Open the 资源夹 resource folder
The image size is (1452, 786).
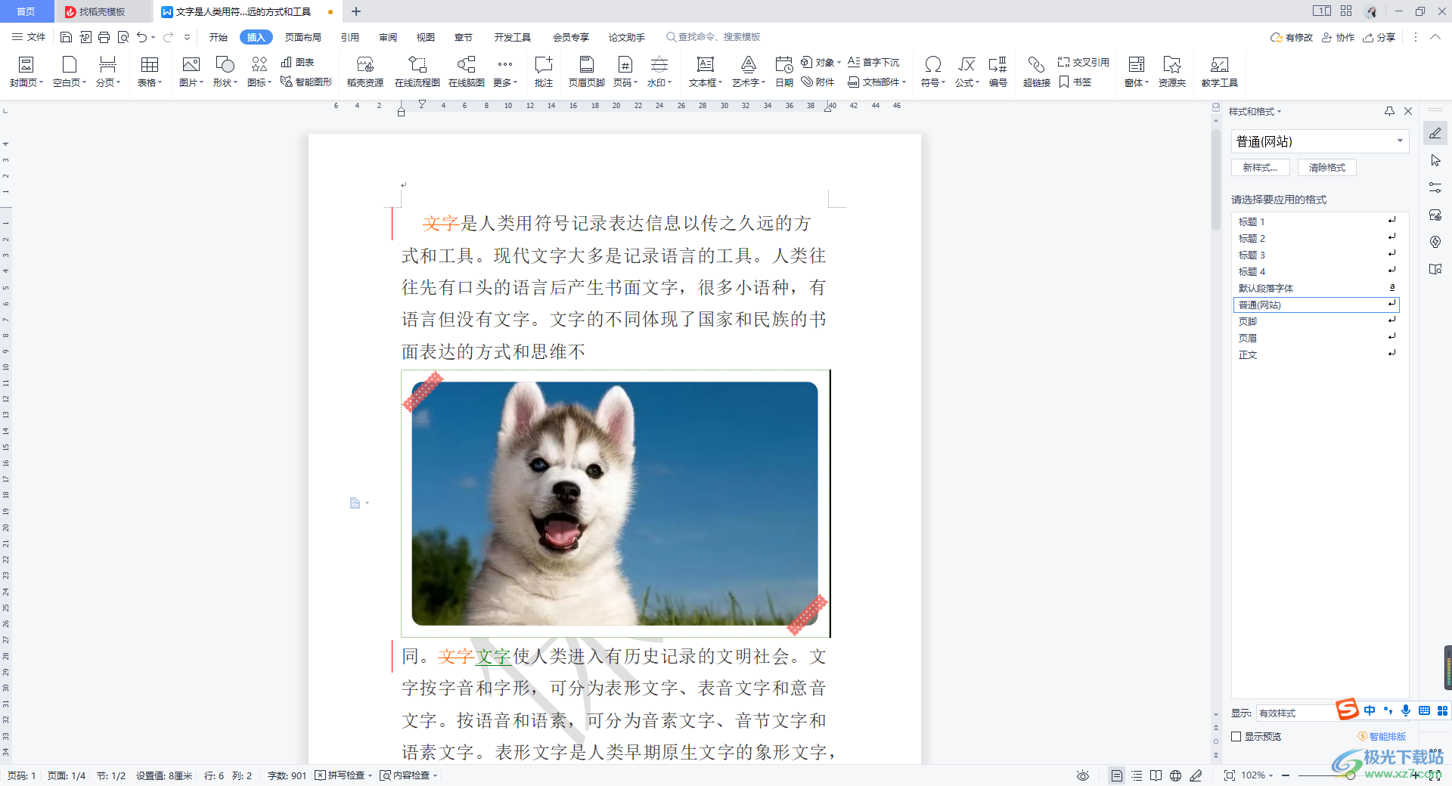(x=1172, y=72)
